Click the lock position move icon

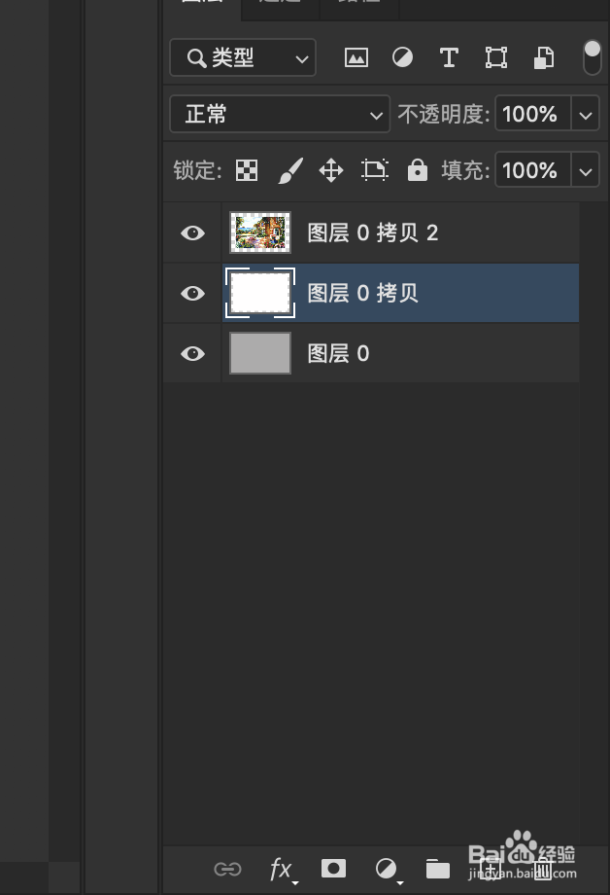pos(331,171)
